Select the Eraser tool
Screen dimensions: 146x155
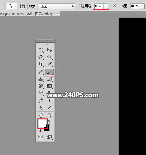41,86
